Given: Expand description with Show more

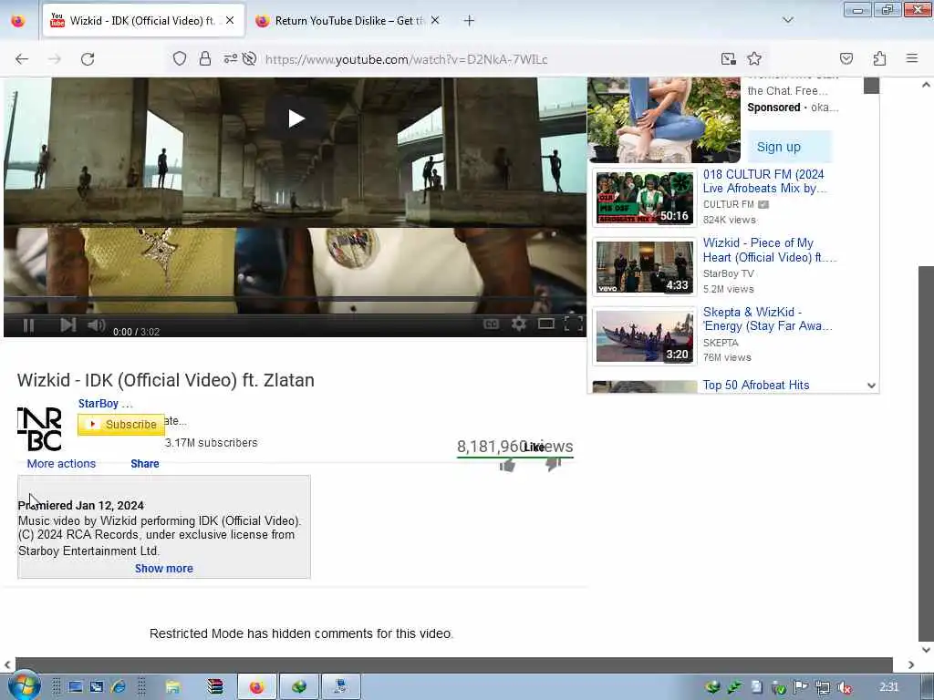Looking at the screenshot, I should pos(164,569).
